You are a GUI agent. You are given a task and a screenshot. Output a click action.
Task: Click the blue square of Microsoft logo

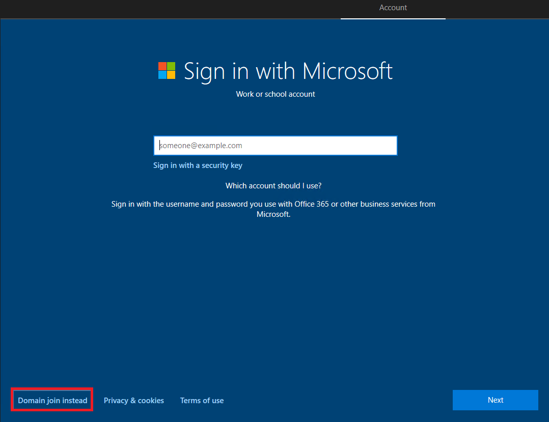pos(162,75)
